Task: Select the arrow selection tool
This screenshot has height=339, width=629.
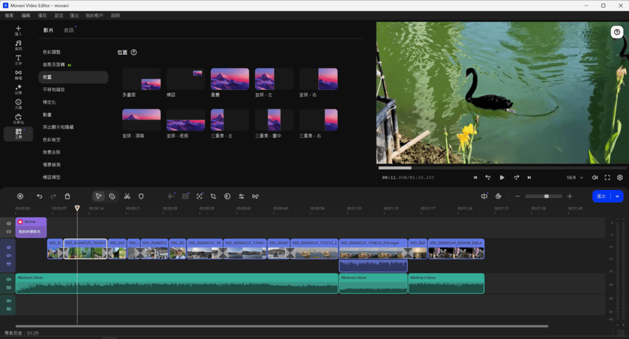Action: point(98,196)
